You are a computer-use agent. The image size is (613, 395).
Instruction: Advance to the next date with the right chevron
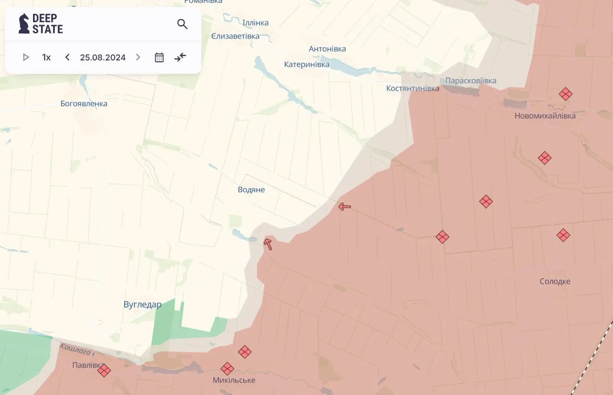pyautogui.click(x=138, y=57)
